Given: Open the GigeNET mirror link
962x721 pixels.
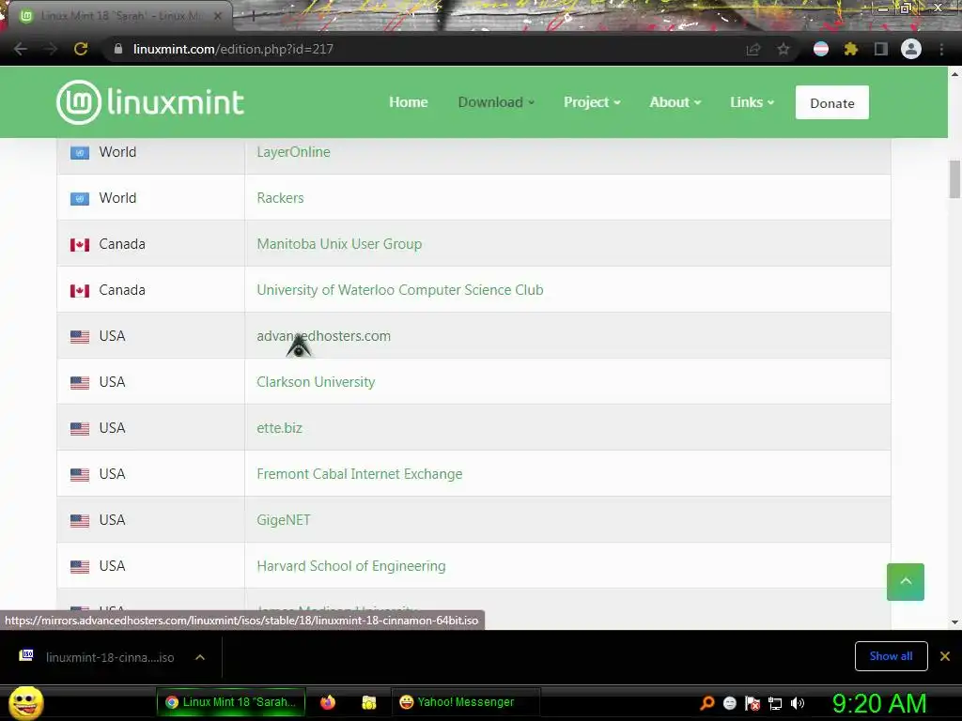Looking at the screenshot, I should [284, 520].
